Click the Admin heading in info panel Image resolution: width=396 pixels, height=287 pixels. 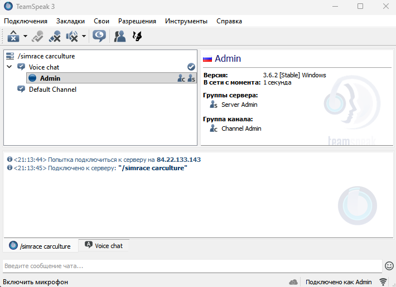click(228, 58)
